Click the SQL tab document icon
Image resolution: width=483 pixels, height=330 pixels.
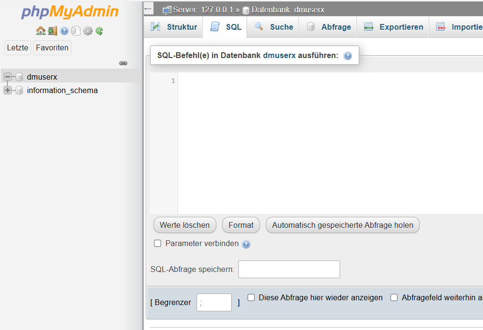coord(215,26)
